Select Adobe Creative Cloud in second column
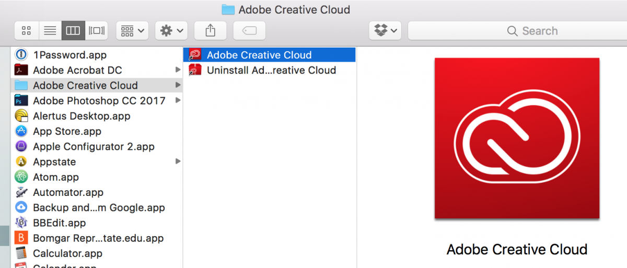The width and height of the screenshot is (627, 268). [259, 55]
